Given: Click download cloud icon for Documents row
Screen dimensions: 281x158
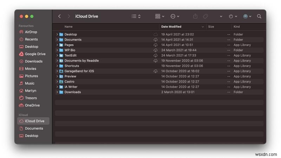Looking at the screenshot, I should pos(155,40).
